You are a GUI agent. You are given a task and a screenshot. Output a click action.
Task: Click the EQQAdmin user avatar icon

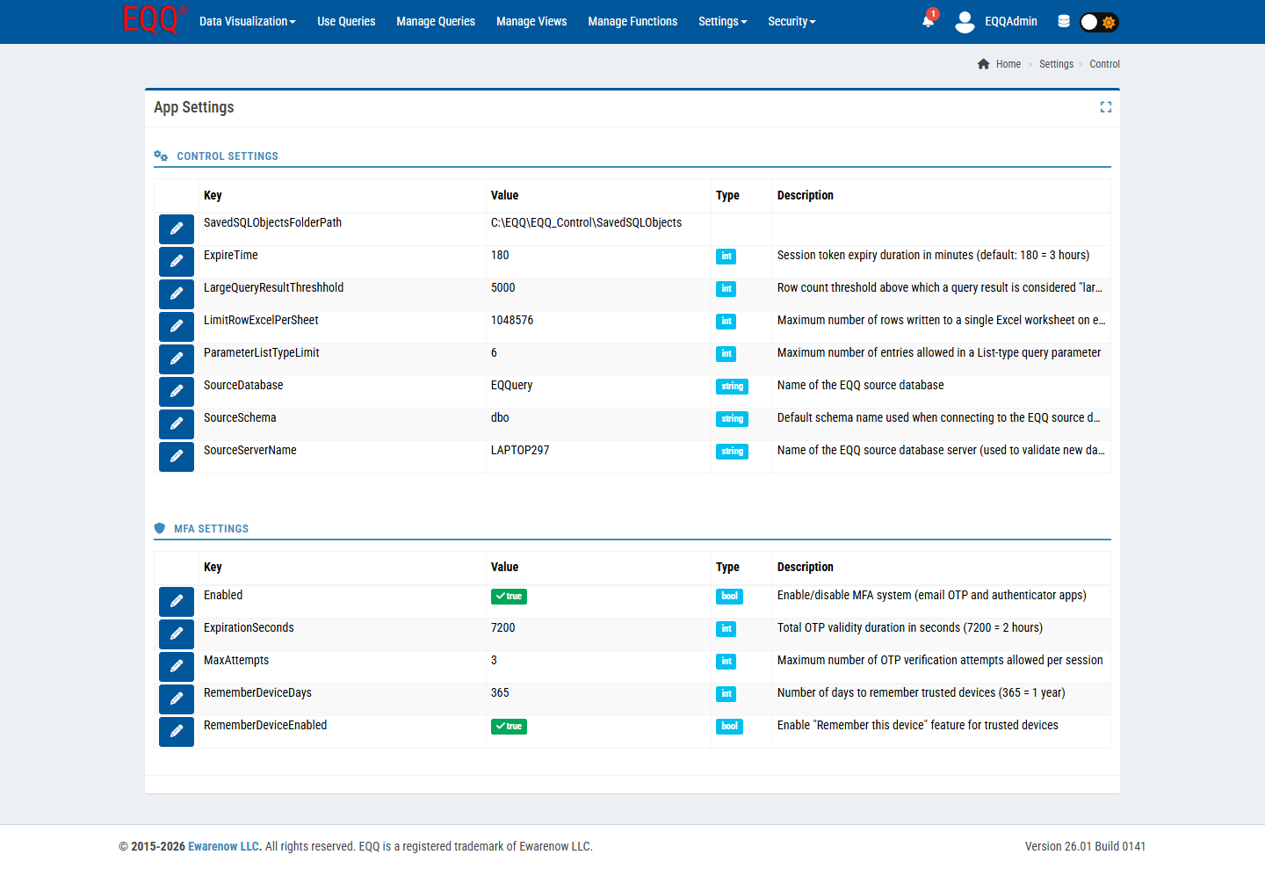(965, 22)
